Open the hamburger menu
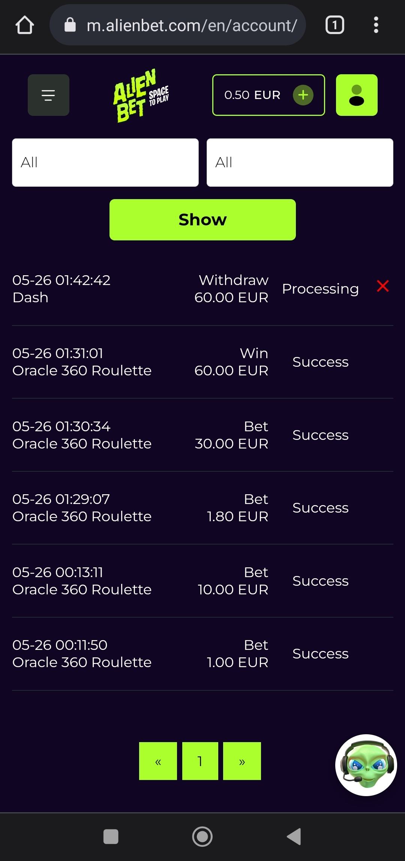 [x=48, y=95]
